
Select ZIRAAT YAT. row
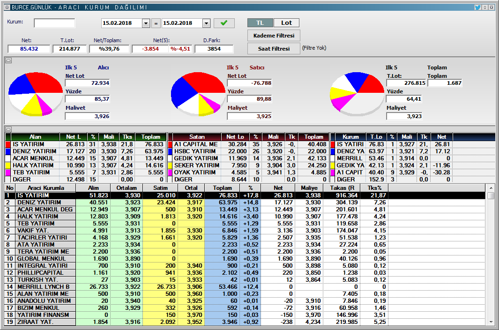[x=245, y=322]
